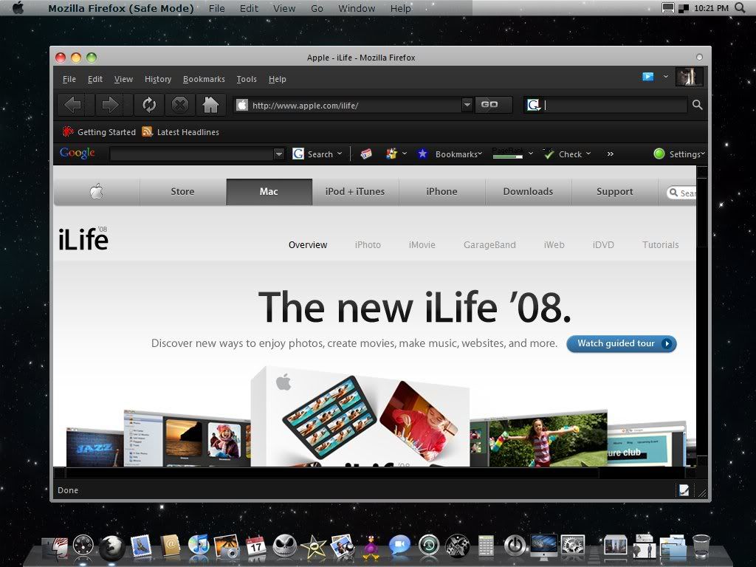Go to the Home page icon
The width and height of the screenshot is (756, 567).
pos(210,105)
